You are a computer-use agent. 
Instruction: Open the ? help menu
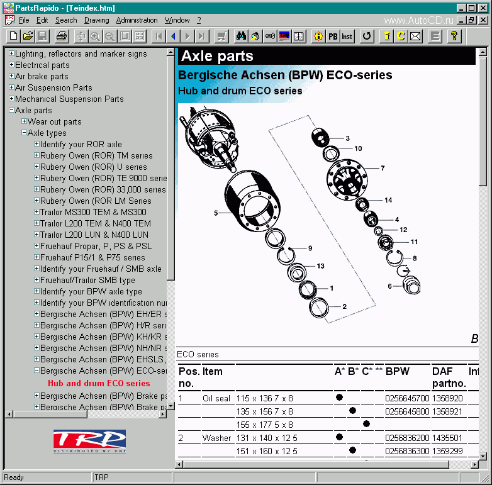tap(199, 20)
